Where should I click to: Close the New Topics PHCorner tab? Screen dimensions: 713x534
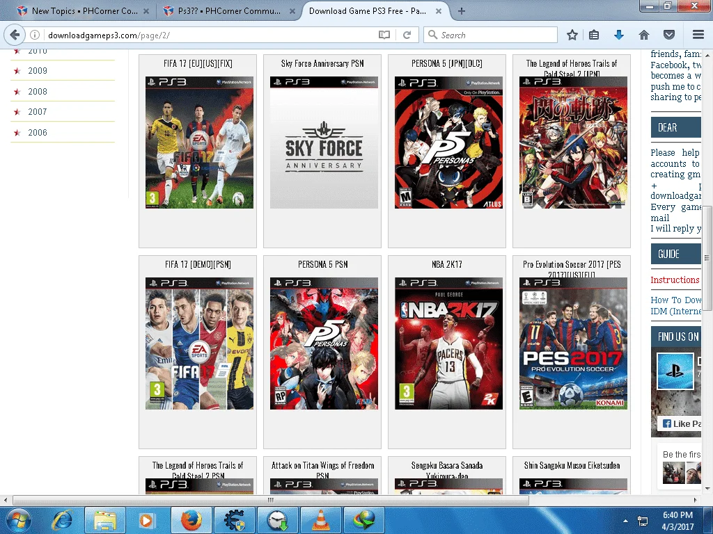point(146,11)
